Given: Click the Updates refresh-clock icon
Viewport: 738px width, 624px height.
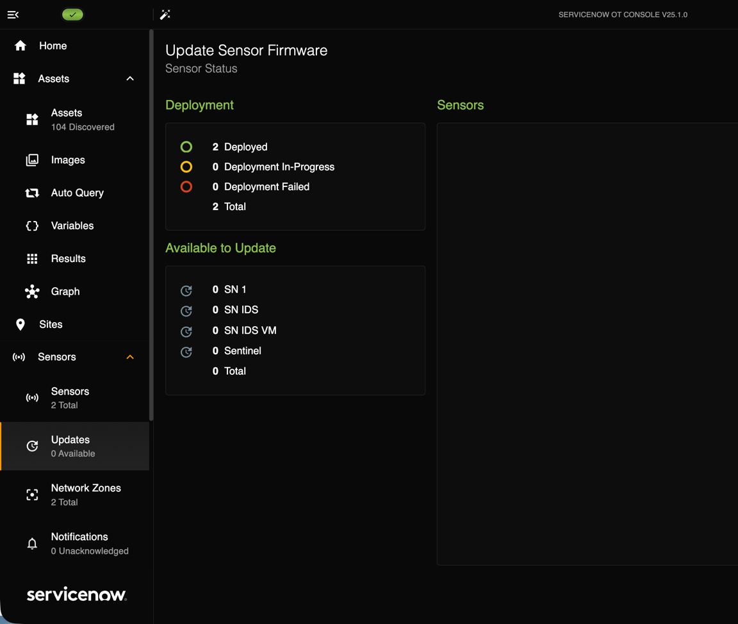Looking at the screenshot, I should (x=32, y=446).
